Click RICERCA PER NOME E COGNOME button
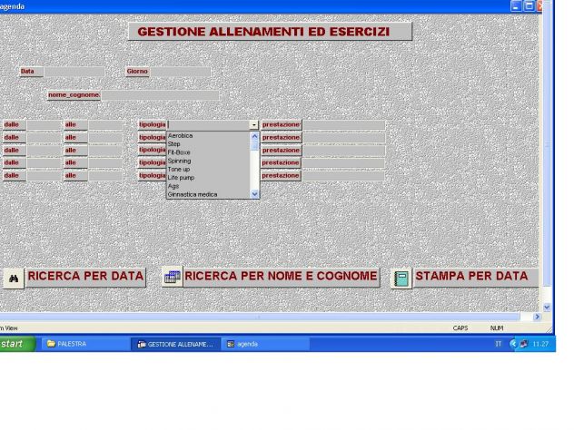The image size is (574, 430). tap(281, 277)
